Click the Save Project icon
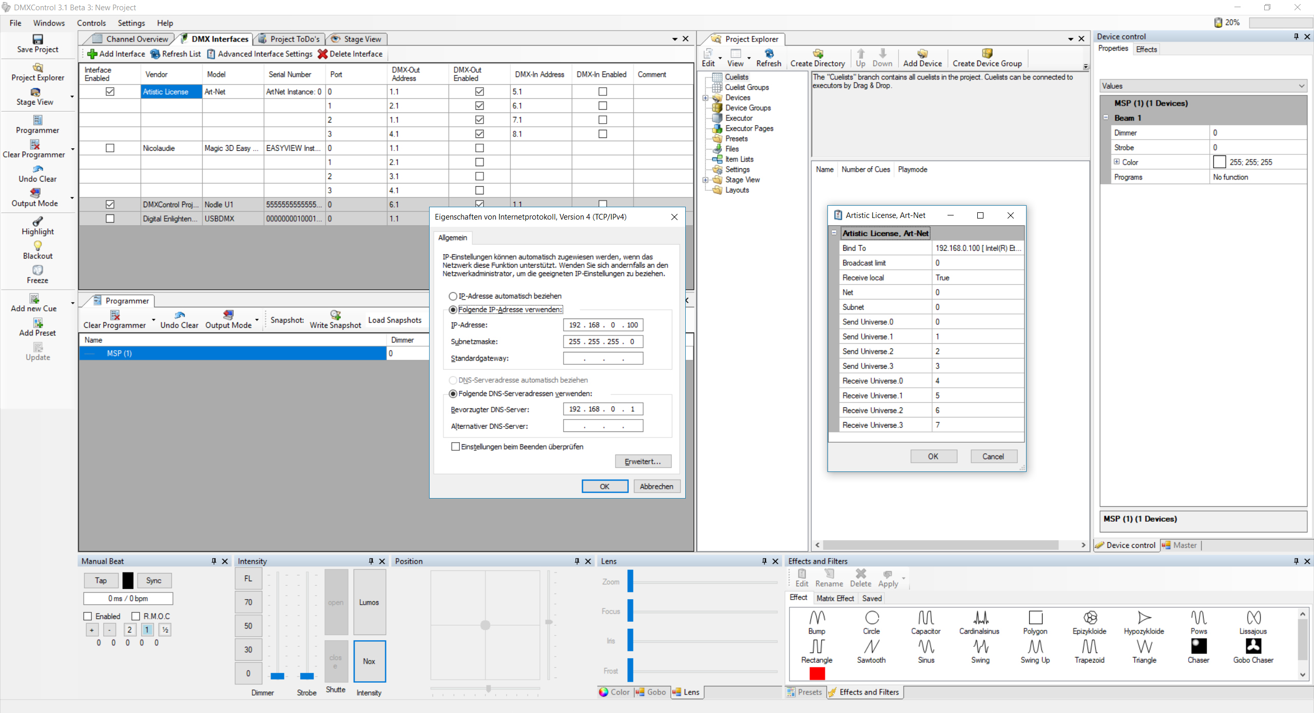The height and width of the screenshot is (713, 1314). (x=37, y=39)
